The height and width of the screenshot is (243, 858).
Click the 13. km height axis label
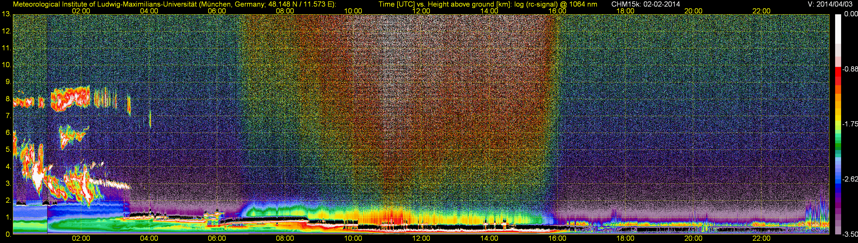[x=6, y=14]
